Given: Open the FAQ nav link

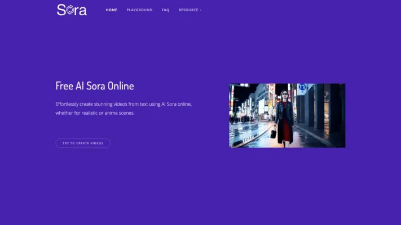Looking at the screenshot, I should (x=165, y=10).
